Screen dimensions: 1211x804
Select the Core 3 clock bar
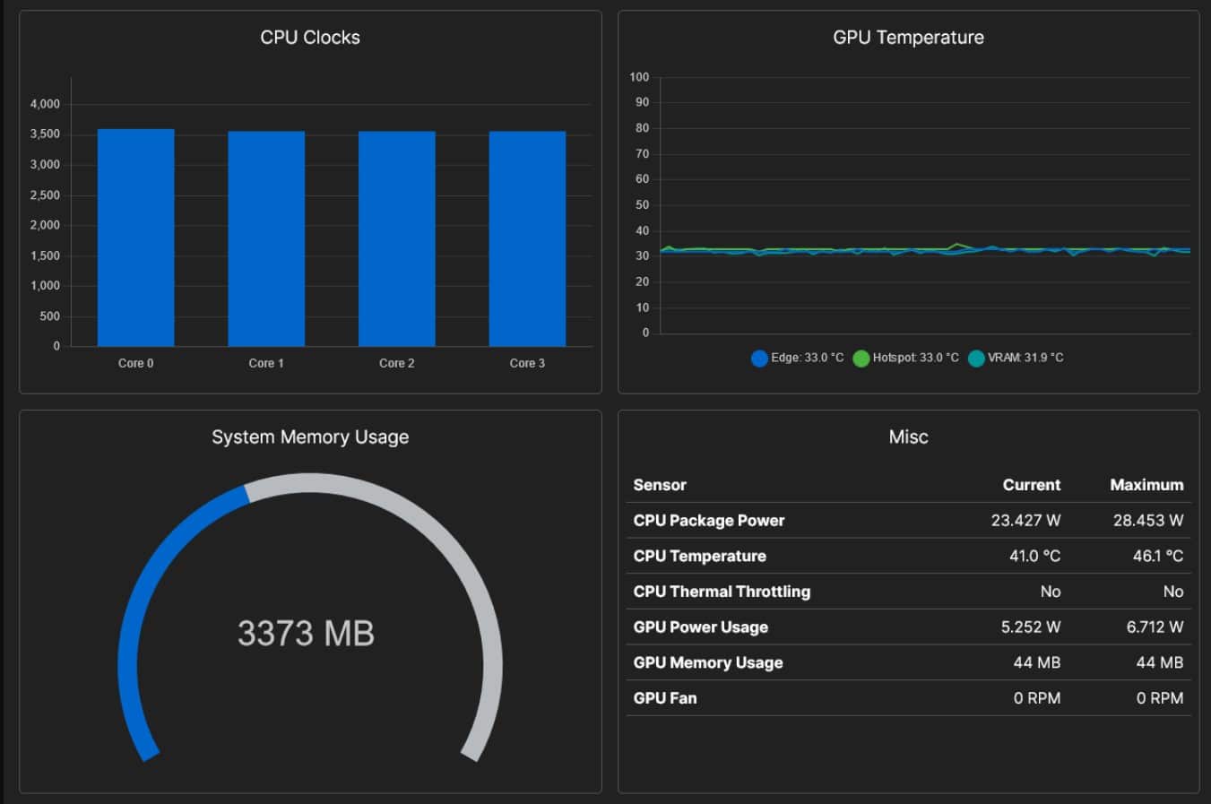(526, 238)
